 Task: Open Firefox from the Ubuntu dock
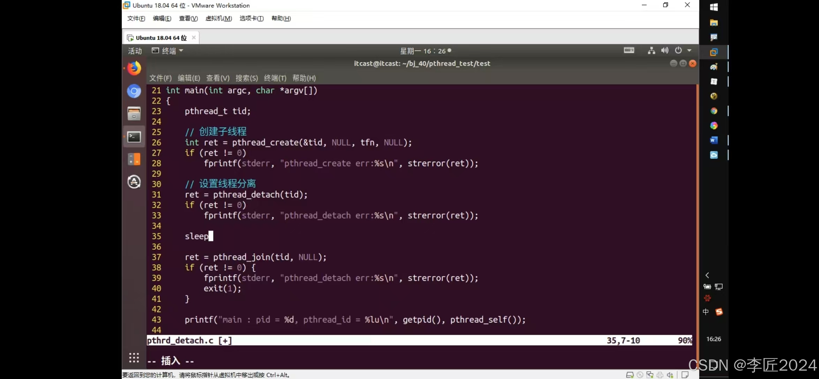[x=134, y=68]
